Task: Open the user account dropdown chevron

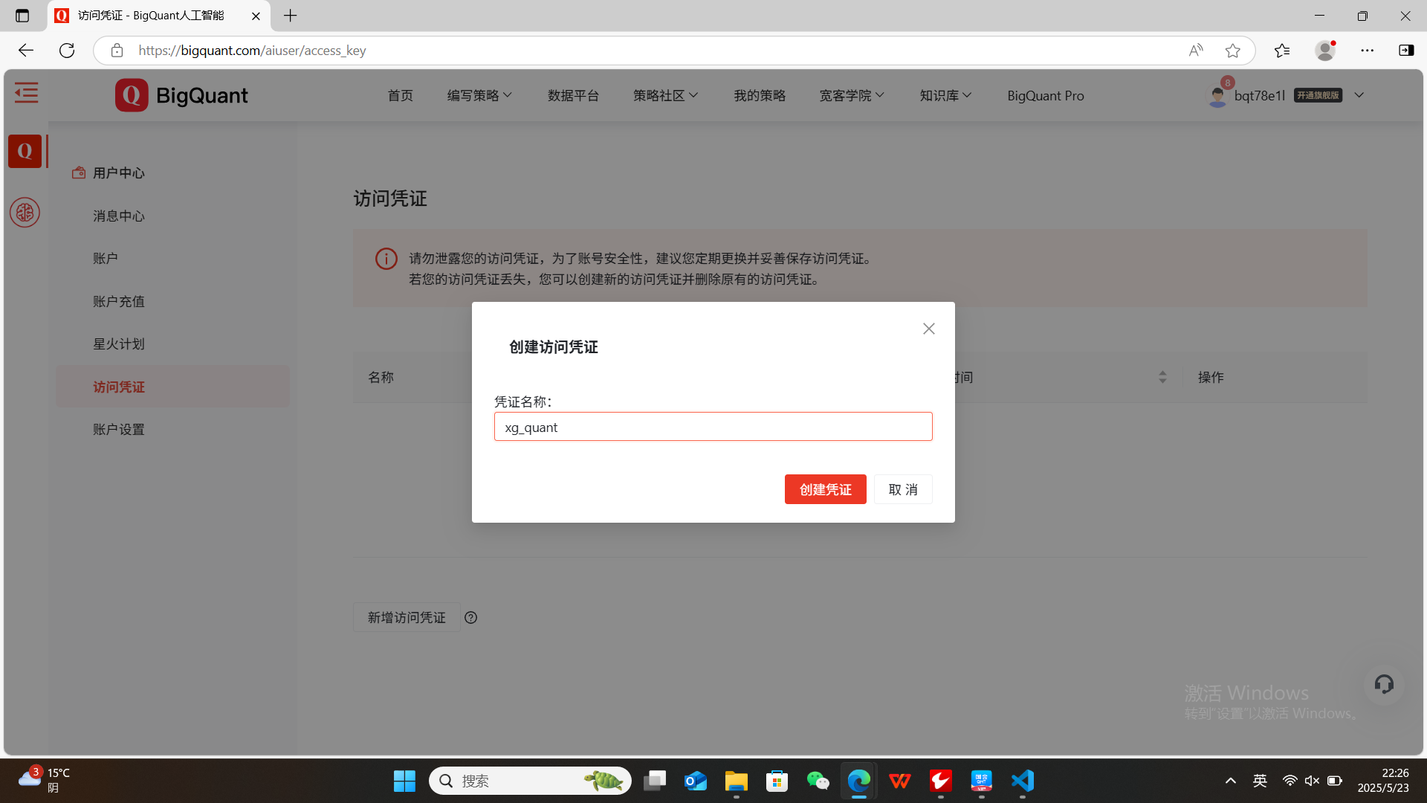Action: [x=1359, y=95]
